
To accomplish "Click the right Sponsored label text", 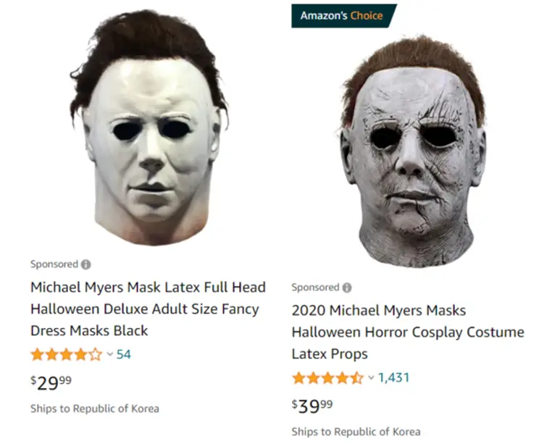I will coord(316,287).
